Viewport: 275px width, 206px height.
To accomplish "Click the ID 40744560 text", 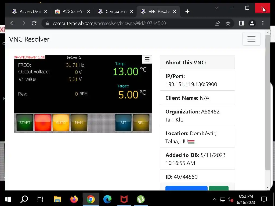I will tap(181, 177).
